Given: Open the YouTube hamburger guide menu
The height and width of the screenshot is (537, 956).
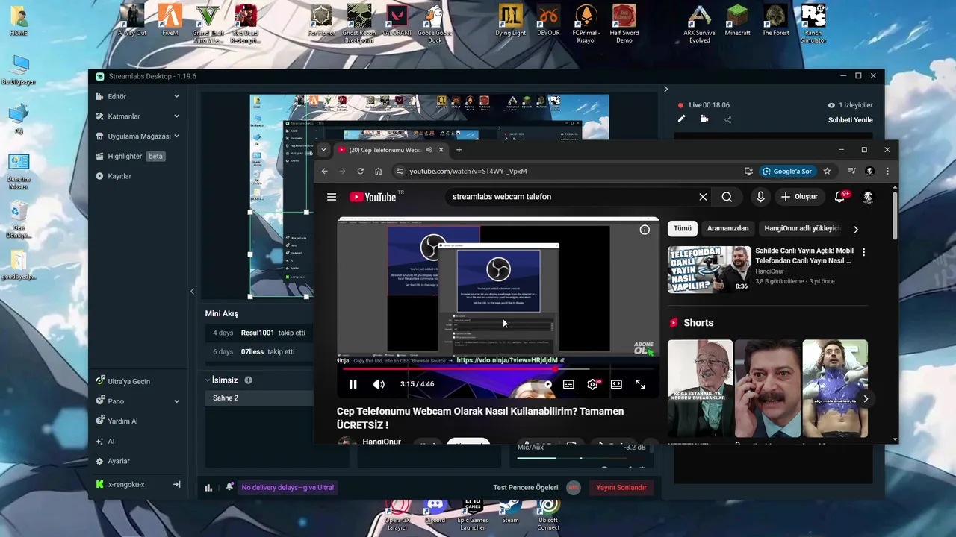Looking at the screenshot, I should point(332,197).
